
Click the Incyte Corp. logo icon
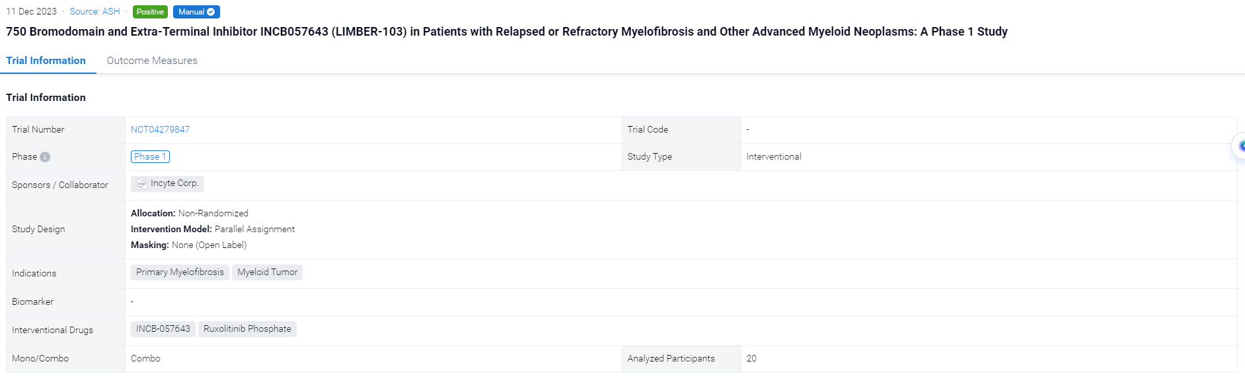[141, 184]
